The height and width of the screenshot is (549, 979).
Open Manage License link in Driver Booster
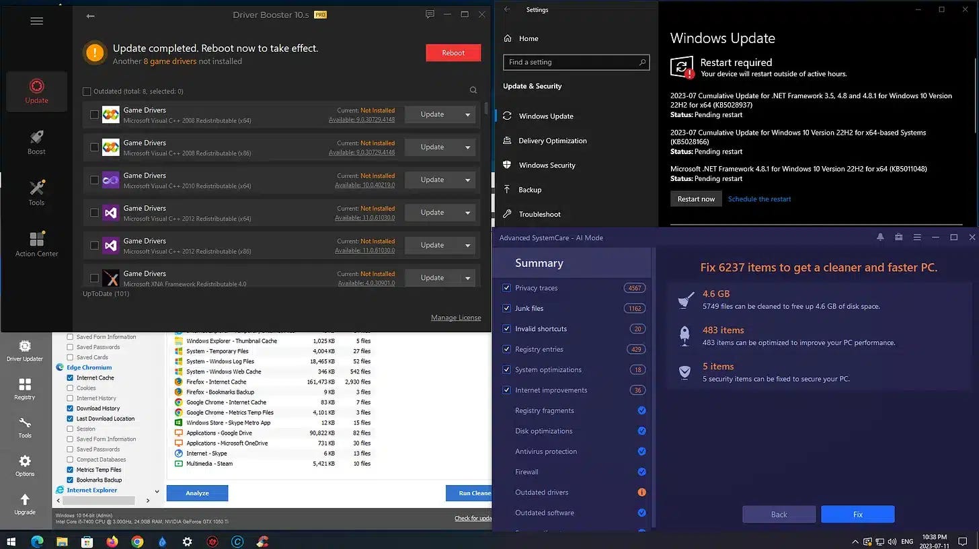pos(456,318)
